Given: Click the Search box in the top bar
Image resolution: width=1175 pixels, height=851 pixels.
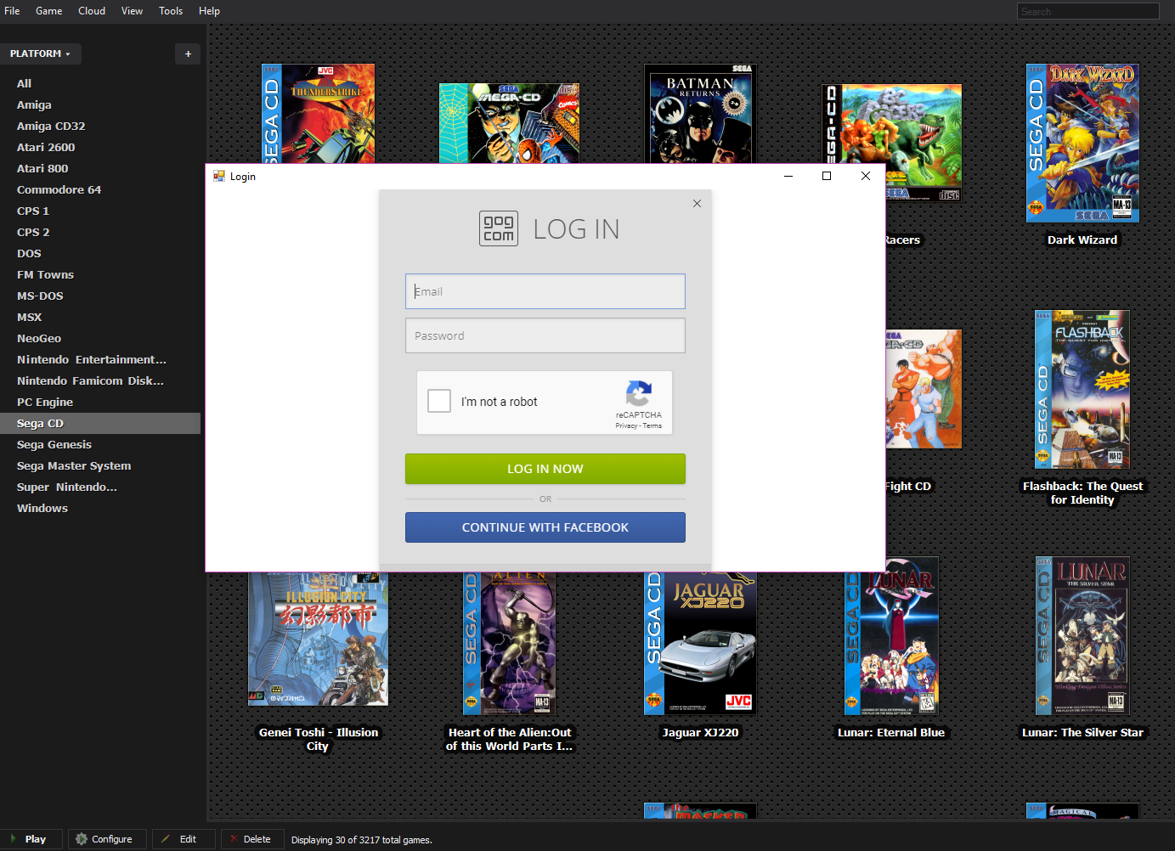Looking at the screenshot, I should coord(1087,11).
